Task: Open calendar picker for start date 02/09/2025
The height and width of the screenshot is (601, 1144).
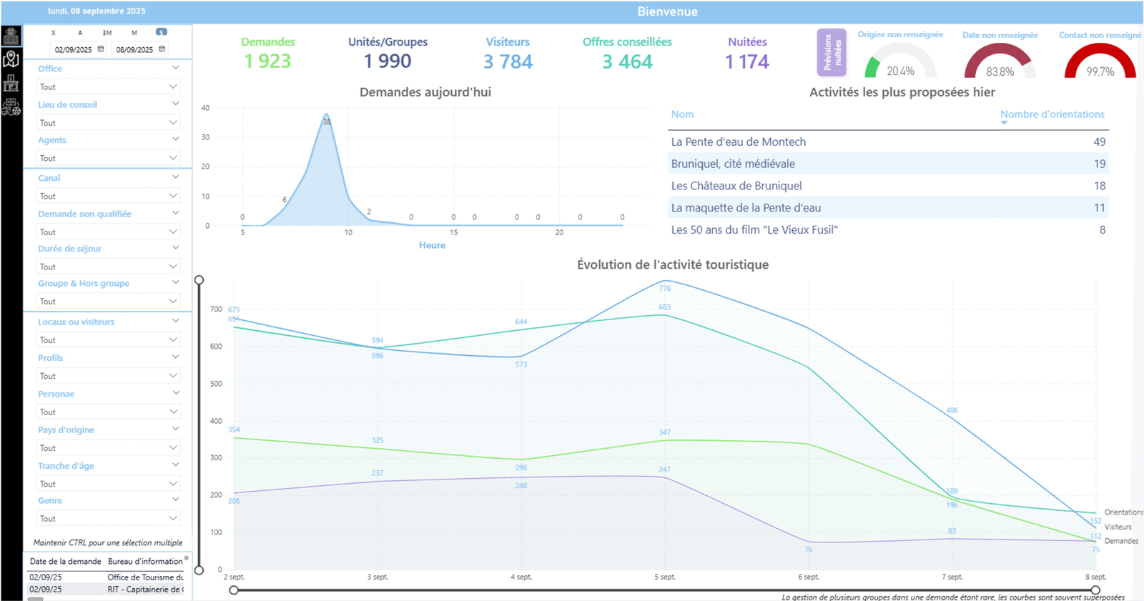Action: click(x=101, y=49)
